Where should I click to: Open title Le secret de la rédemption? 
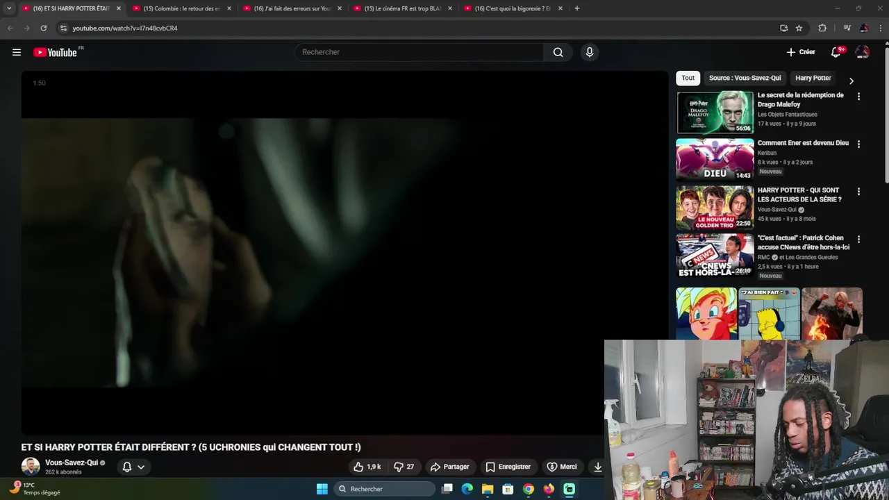[800, 99]
